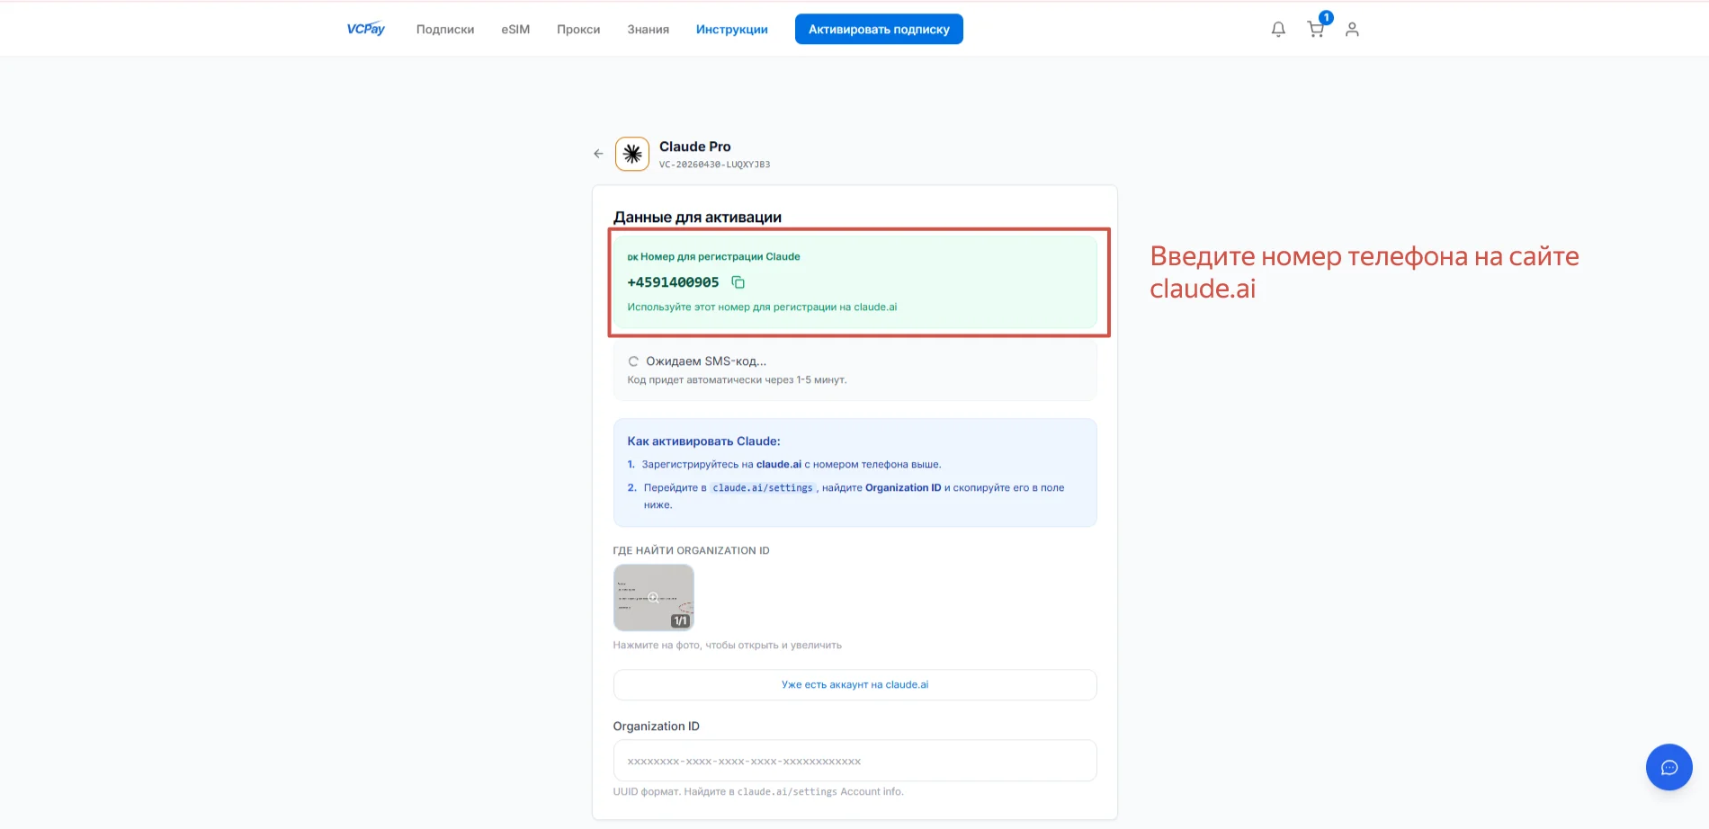This screenshot has height=829, width=1709.
Task: Open the Инструкции menu item
Action: click(732, 30)
